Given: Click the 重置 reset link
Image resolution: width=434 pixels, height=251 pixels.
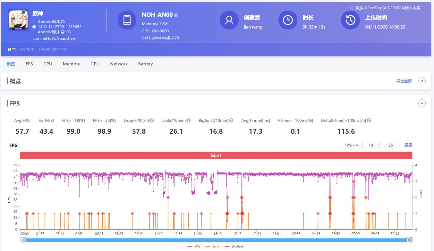Looking at the screenshot, I should tap(408, 145).
